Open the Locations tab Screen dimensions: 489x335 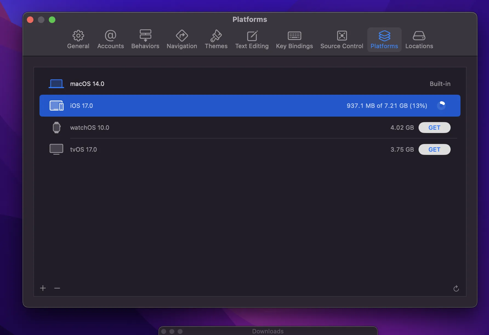pos(419,39)
